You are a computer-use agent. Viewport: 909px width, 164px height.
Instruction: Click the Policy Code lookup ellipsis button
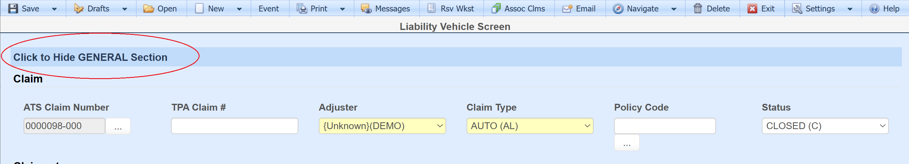point(626,143)
